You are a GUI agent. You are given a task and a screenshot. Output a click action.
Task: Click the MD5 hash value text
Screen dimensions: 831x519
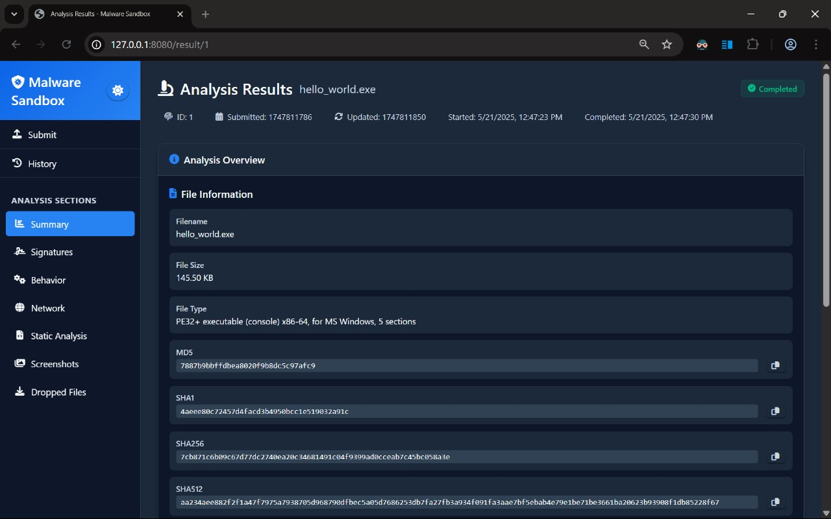(x=248, y=366)
